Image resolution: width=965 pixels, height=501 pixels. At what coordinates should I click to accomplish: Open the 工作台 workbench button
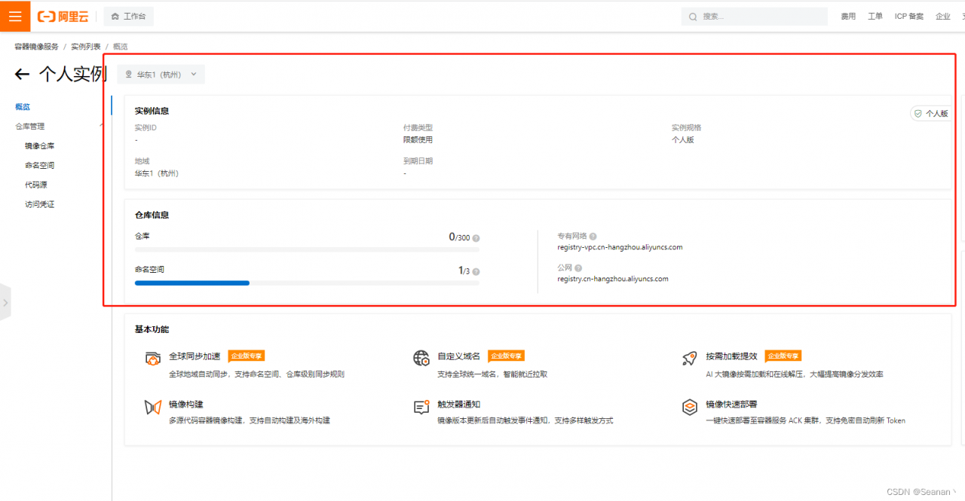tap(128, 17)
